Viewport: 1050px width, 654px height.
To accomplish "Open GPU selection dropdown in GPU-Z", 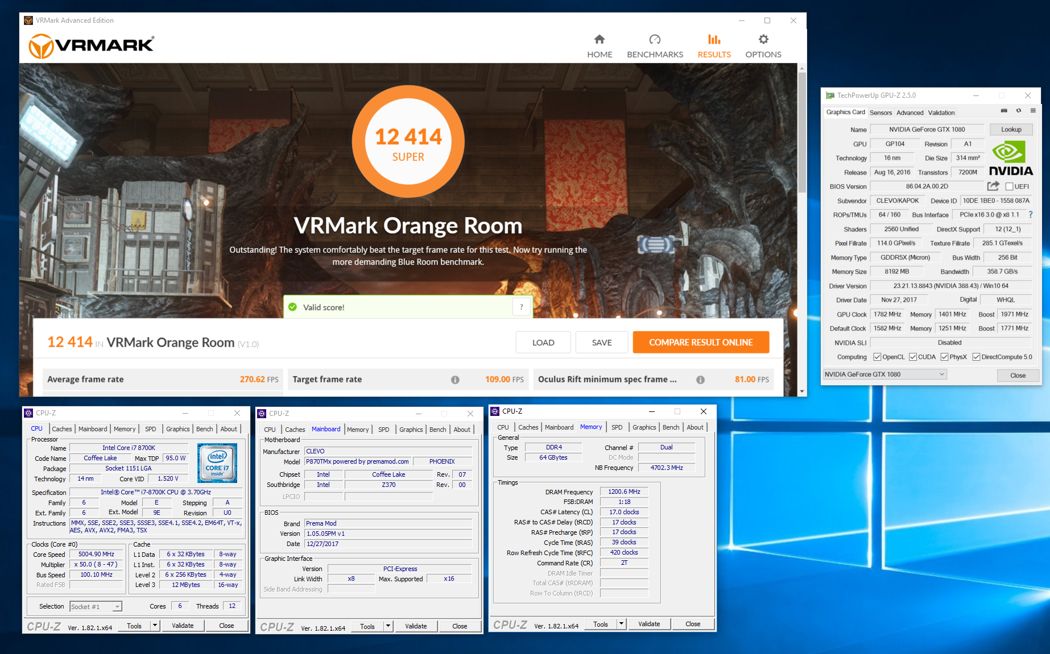I will (884, 374).
